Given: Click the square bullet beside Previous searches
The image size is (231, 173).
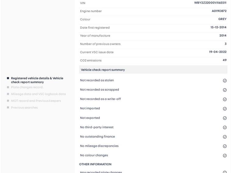Looking at the screenshot, I should tap(8, 108).
